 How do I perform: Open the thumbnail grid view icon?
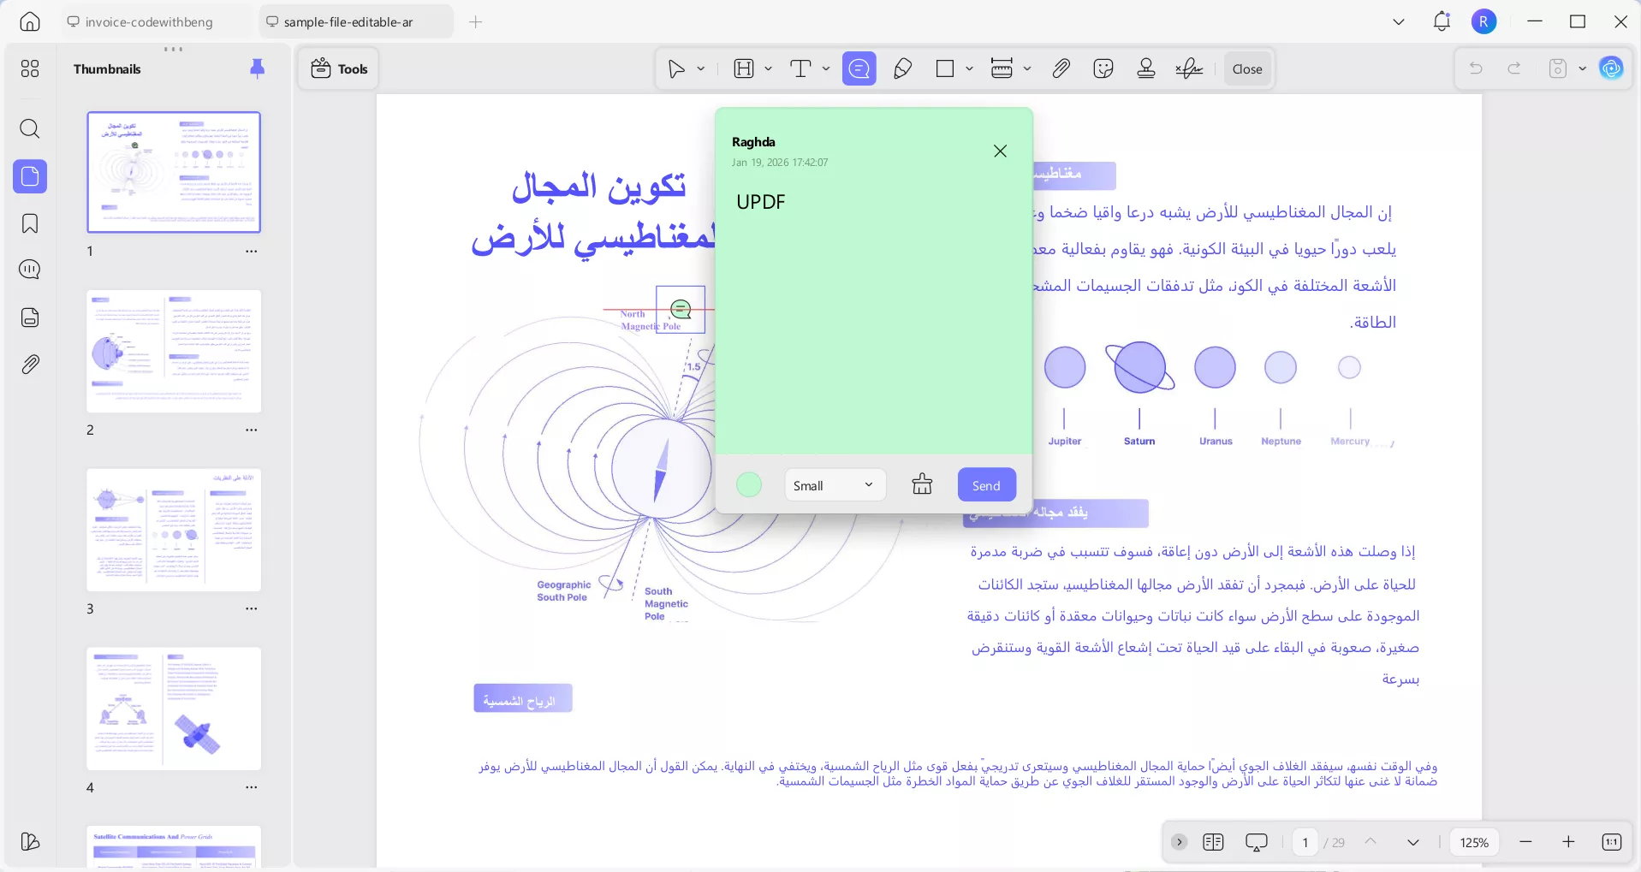tap(30, 68)
